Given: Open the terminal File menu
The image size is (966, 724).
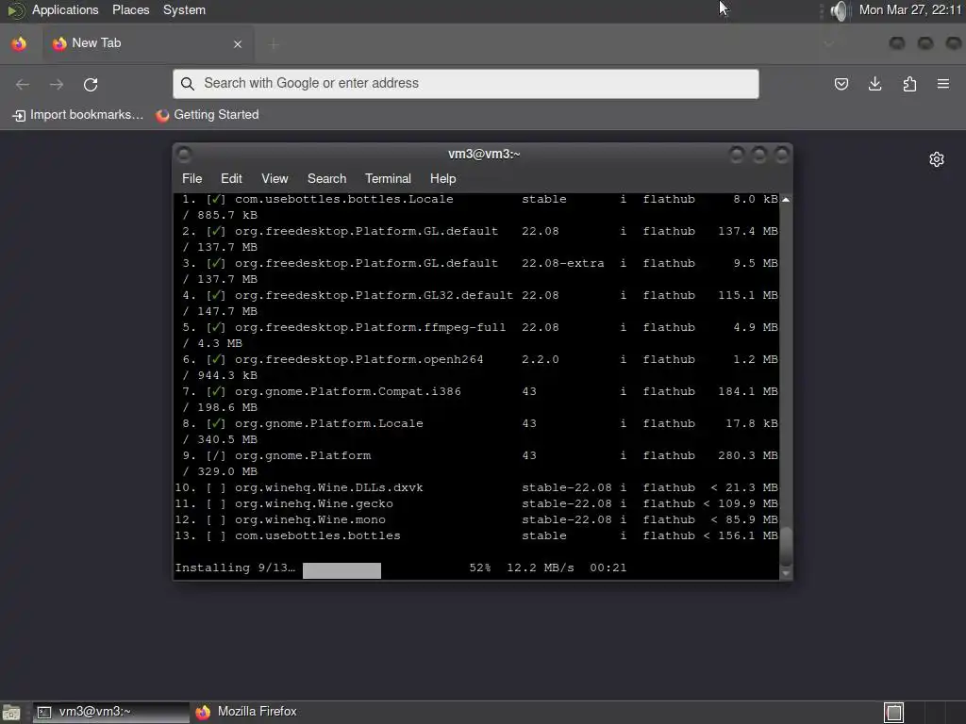Looking at the screenshot, I should point(192,178).
